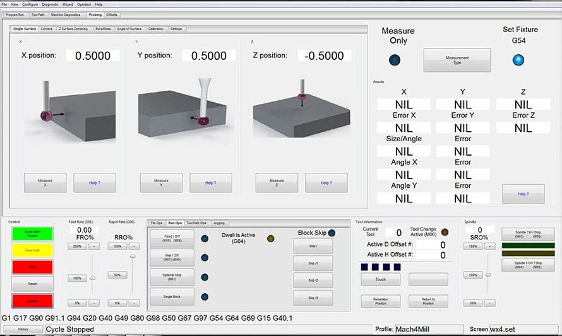Open the Wizard menu

[x=68, y=4]
